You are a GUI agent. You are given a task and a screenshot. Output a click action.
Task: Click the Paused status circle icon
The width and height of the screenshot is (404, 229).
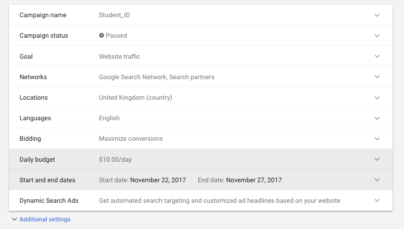(x=102, y=36)
